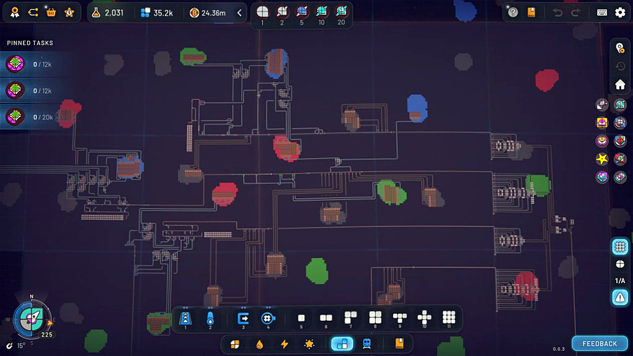The width and height of the screenshot is (633, 356).
Task: Select the first pinned task showing 0 / 12k
Action: (x=30, y=64)
